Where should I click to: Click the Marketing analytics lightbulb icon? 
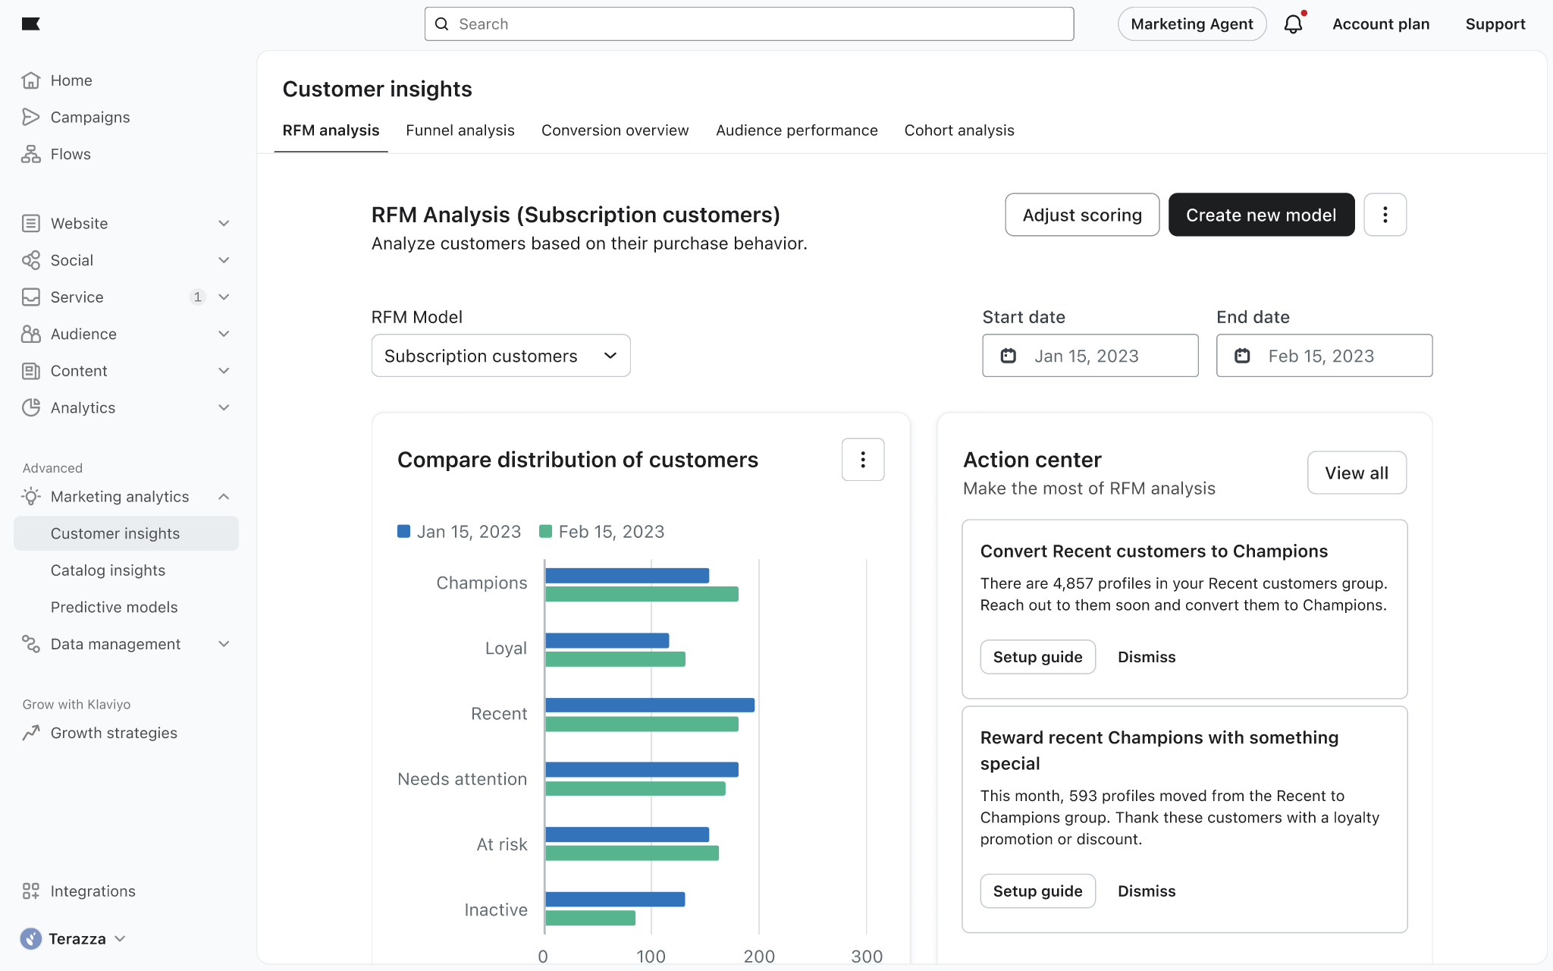[x=31, y=496]
